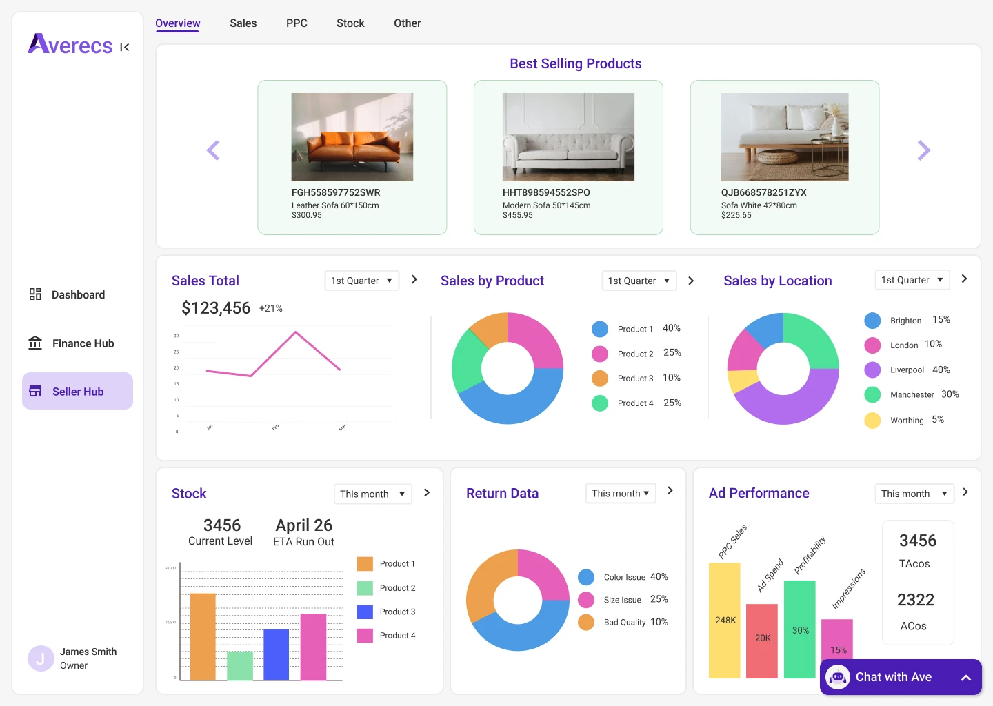
Task: Show next best selling products
Action: (x=924, y=150)
